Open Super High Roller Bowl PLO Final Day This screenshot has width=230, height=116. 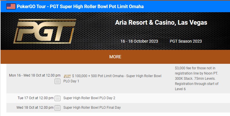click(92, 108)
